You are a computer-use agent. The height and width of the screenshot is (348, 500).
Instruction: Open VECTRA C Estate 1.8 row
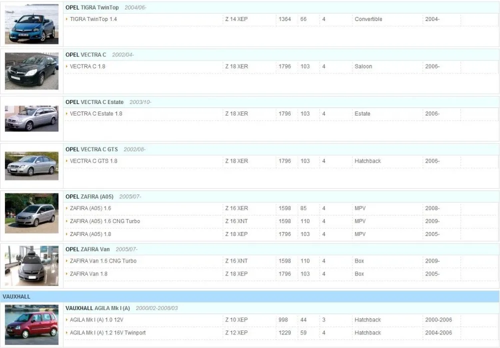click(x=96, y=113)
